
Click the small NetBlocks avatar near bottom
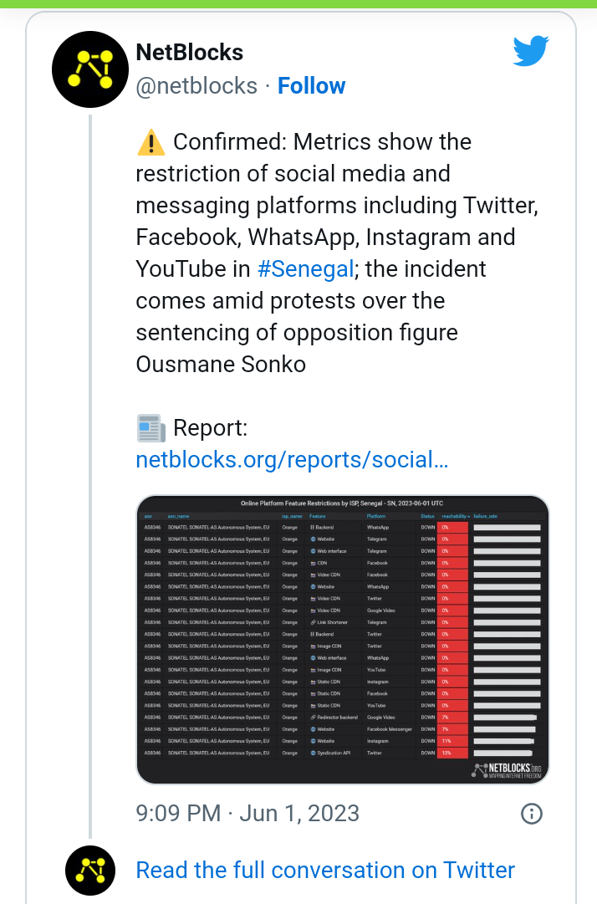point(90,871)
